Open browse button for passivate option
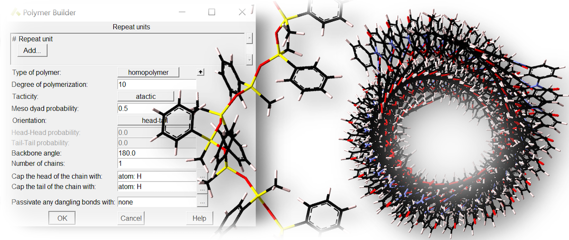This screenshot has height=240, width=569. pos(202,202)
